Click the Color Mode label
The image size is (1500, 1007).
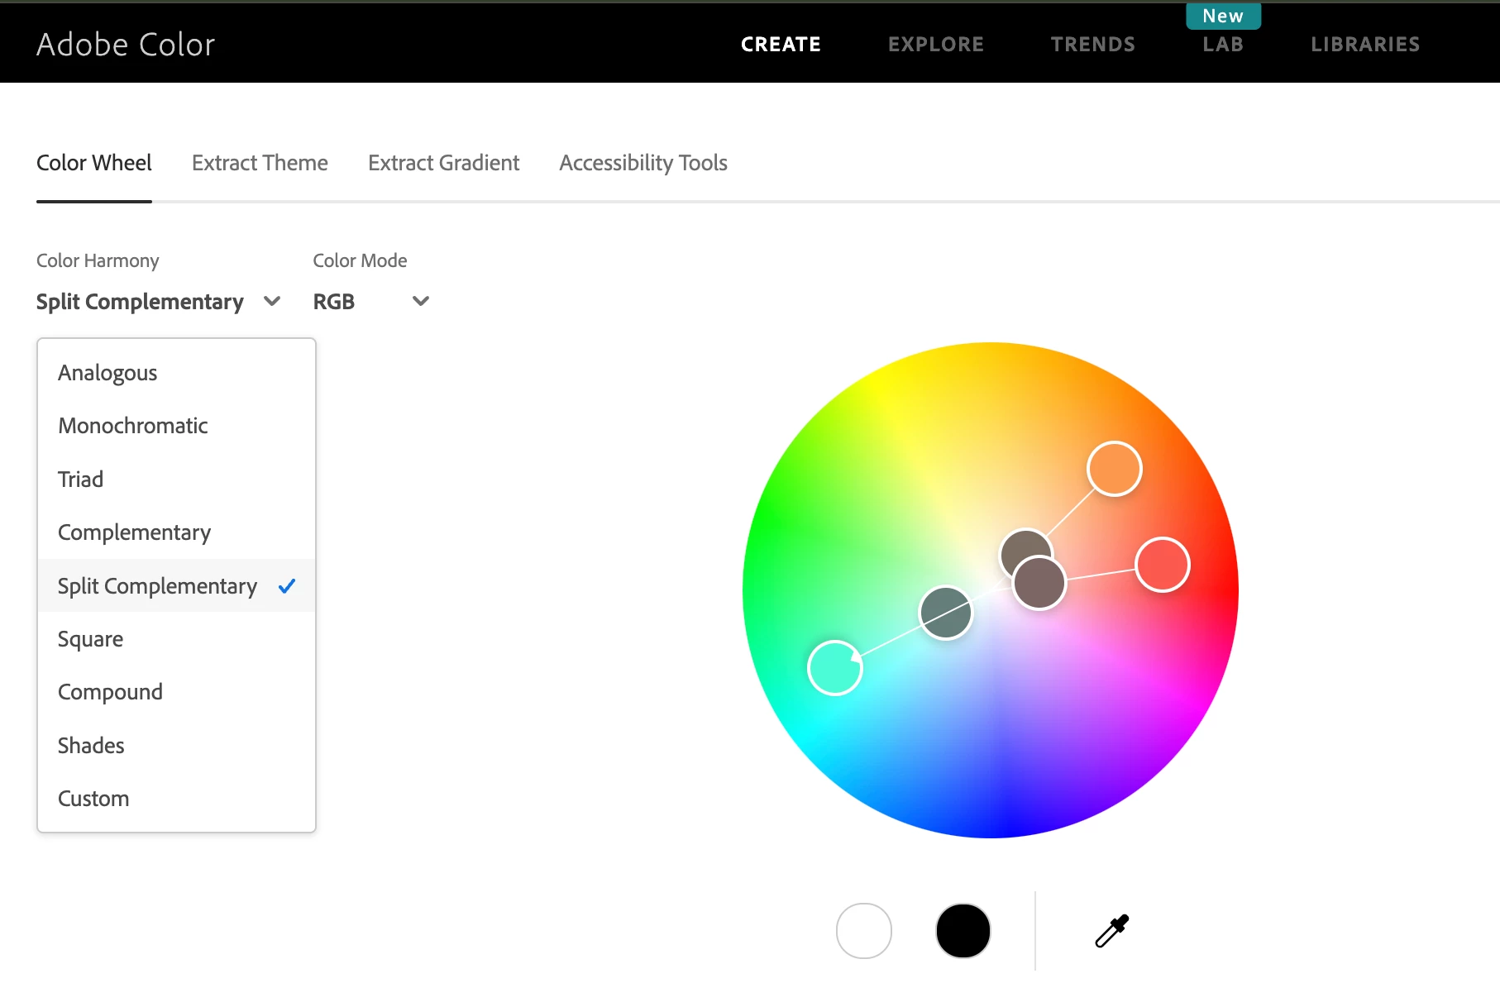pos(360,260)
